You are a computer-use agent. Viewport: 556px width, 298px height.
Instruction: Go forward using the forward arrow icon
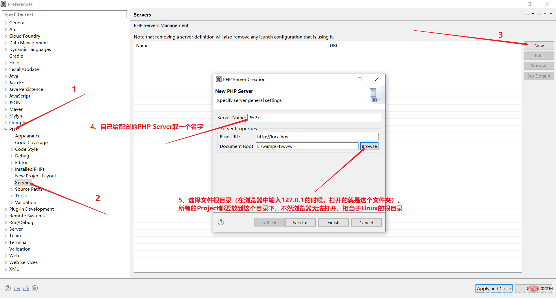[x=539, y=14]
